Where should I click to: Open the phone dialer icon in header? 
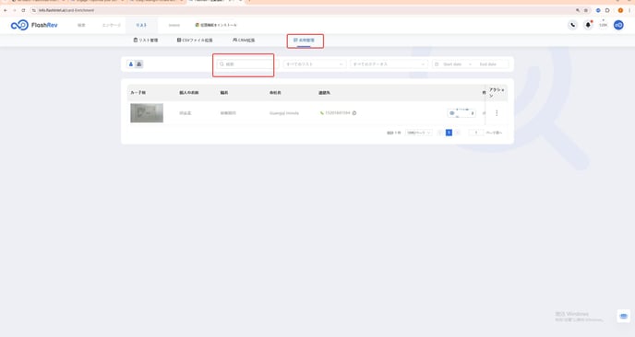[572, 25]
